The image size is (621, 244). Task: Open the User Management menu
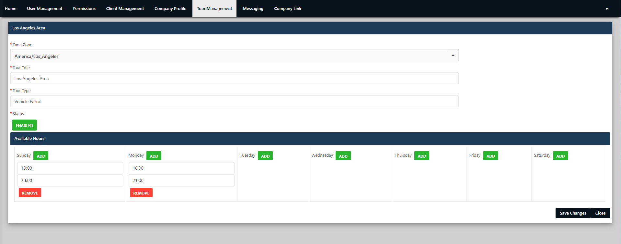pos(45,8)
